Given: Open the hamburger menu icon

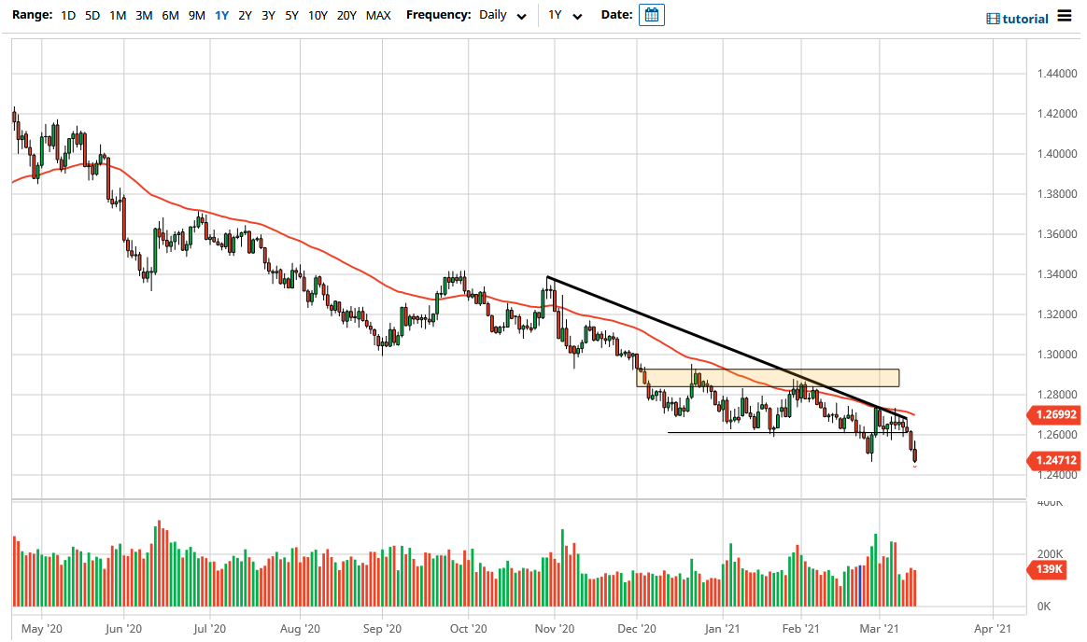Looking at the screenshot, I should tap(1063, 15).
